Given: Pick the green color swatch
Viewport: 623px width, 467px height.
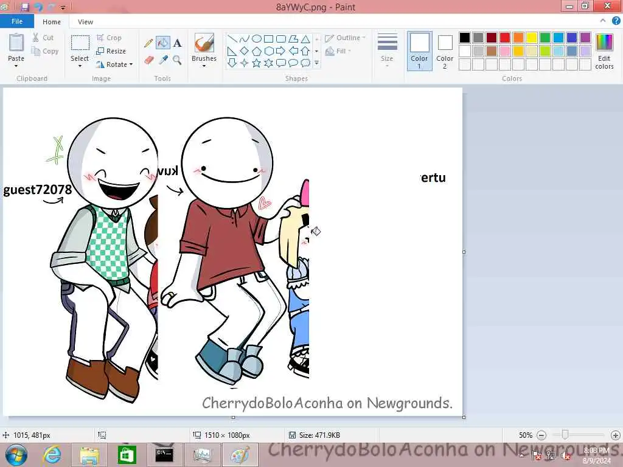Looking at the screenshot, I should pos(545,38).
